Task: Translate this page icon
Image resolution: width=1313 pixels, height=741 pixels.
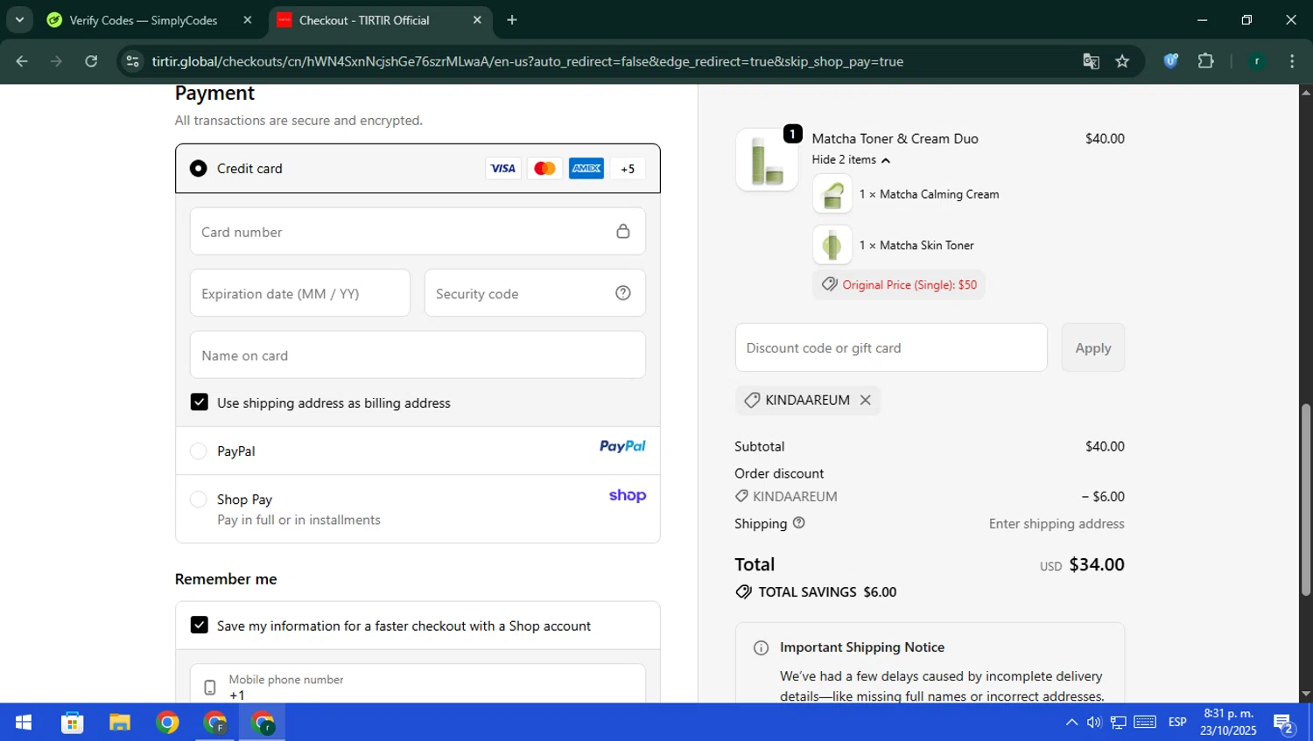Action: pos(1091,61)
